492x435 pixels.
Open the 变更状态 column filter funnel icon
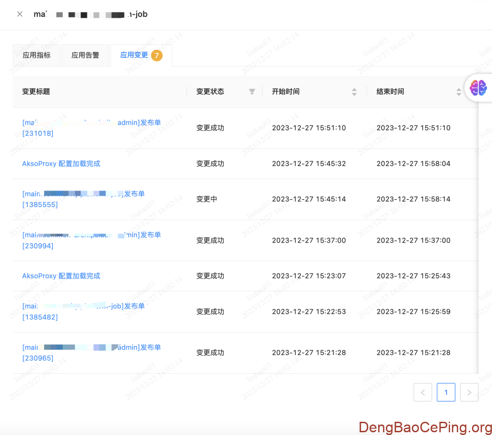click(252, 91)
